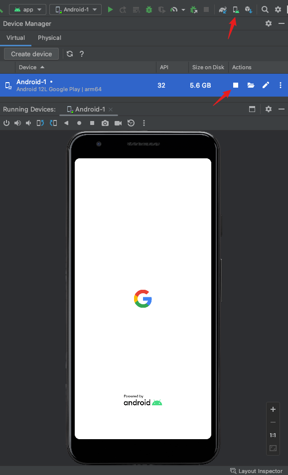Click the Debug app bug icon

pyautogui.click(x=149, y=9)
